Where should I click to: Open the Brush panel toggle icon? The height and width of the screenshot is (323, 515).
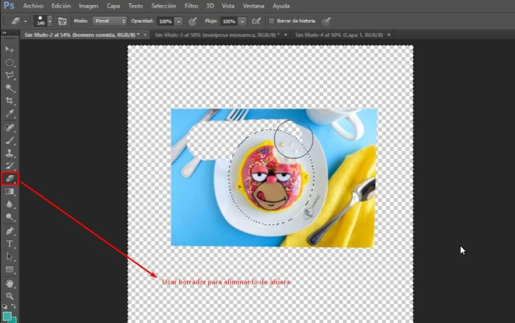[x=62, y=21]
